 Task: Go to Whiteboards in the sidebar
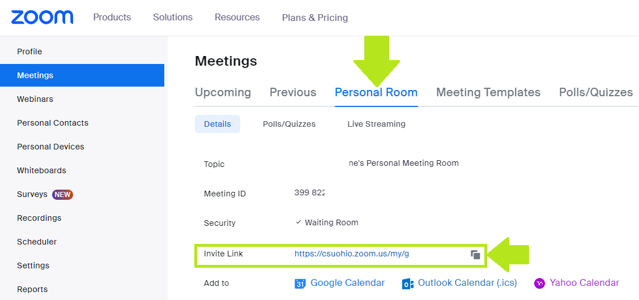[41, 170]
